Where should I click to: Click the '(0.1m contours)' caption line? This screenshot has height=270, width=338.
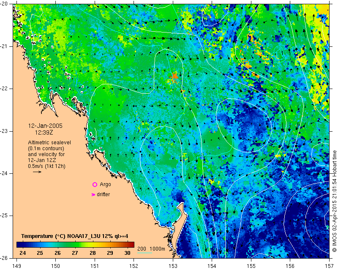(x=46, y=148)
